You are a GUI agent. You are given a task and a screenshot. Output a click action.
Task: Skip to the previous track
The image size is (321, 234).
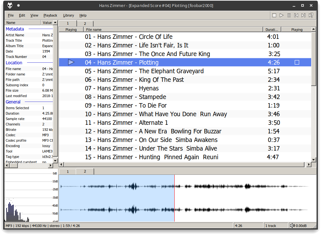point(296,15)
